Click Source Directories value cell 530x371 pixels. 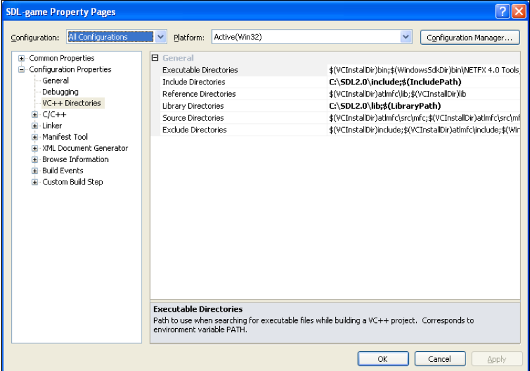click(x=424, y=118)
